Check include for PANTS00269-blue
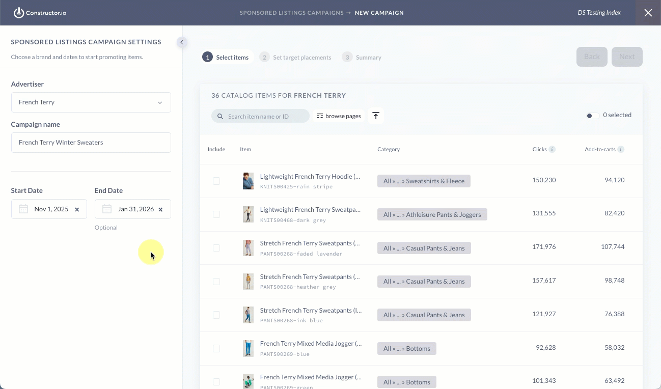 216,349
